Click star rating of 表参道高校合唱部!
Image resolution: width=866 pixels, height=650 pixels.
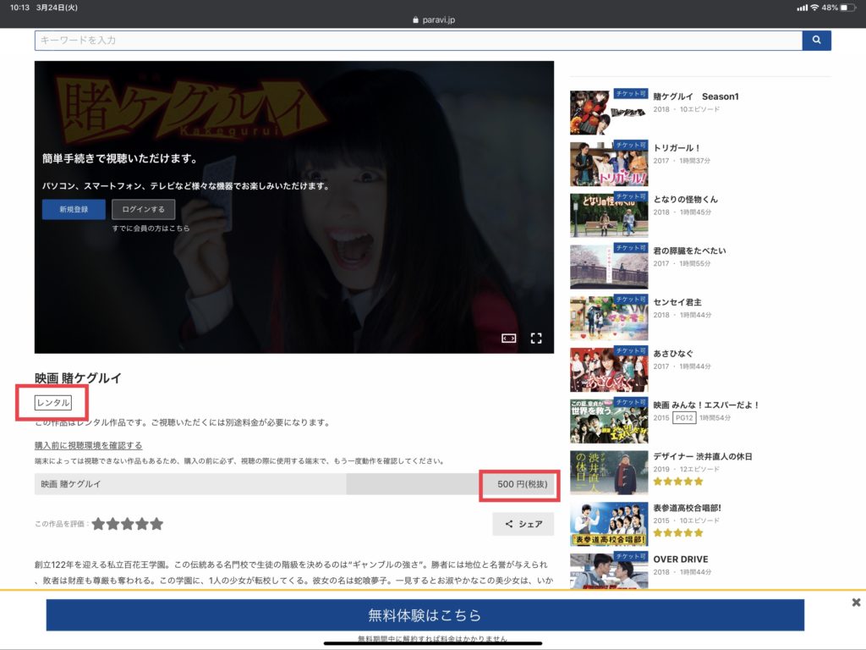click(x=678, y=533)
